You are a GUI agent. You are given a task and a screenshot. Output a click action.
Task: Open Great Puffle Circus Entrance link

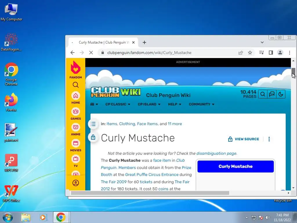pyautogui.click(x=152, y=175)
